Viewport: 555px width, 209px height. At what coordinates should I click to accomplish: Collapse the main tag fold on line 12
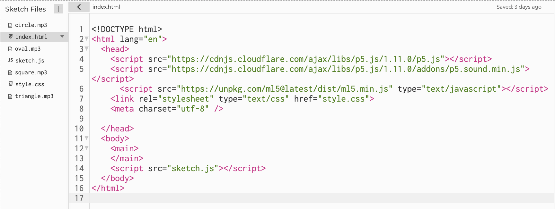[87, 148]
